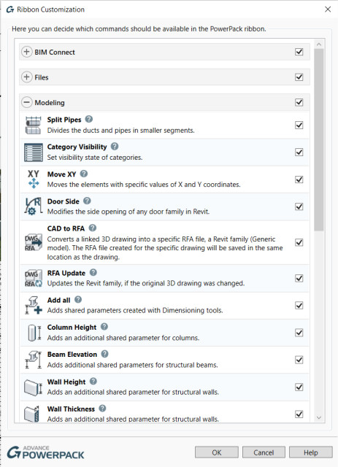Click the Split Pipes title text
Screen dimensions: 338x467
pyautogui.click(x=64, y=120)
